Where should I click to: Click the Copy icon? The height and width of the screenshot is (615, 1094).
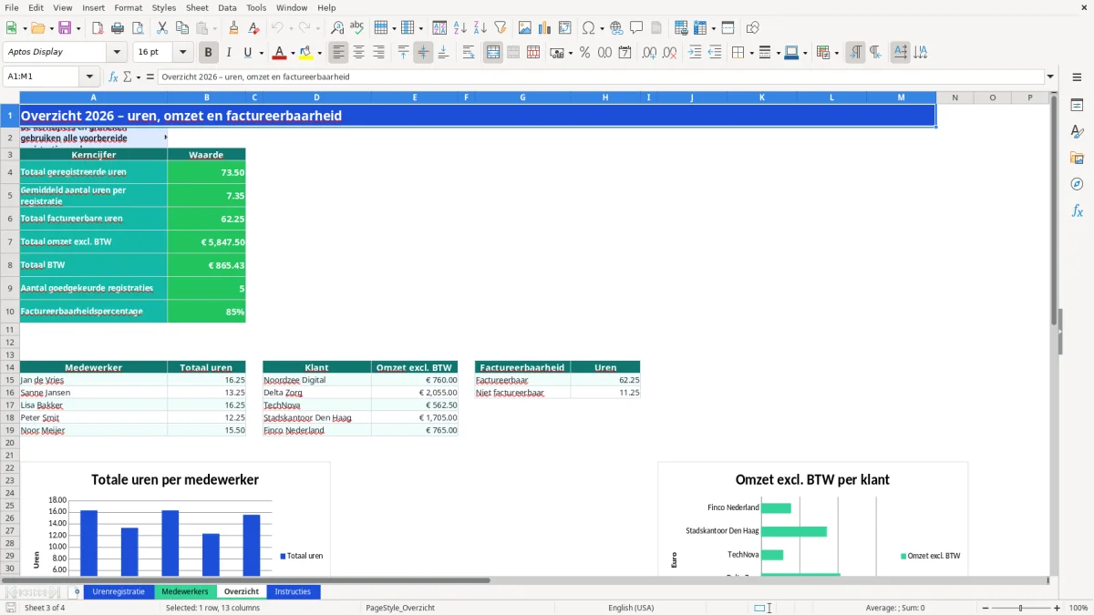pos(181,28)
